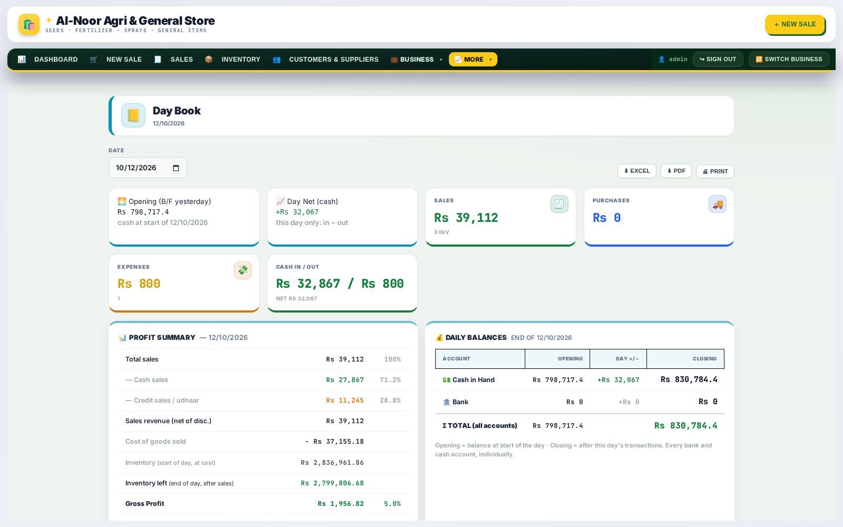Download the day book as PDF
Image resolution: width=843 pixels, height=527 pixels.
click(676, 171)
